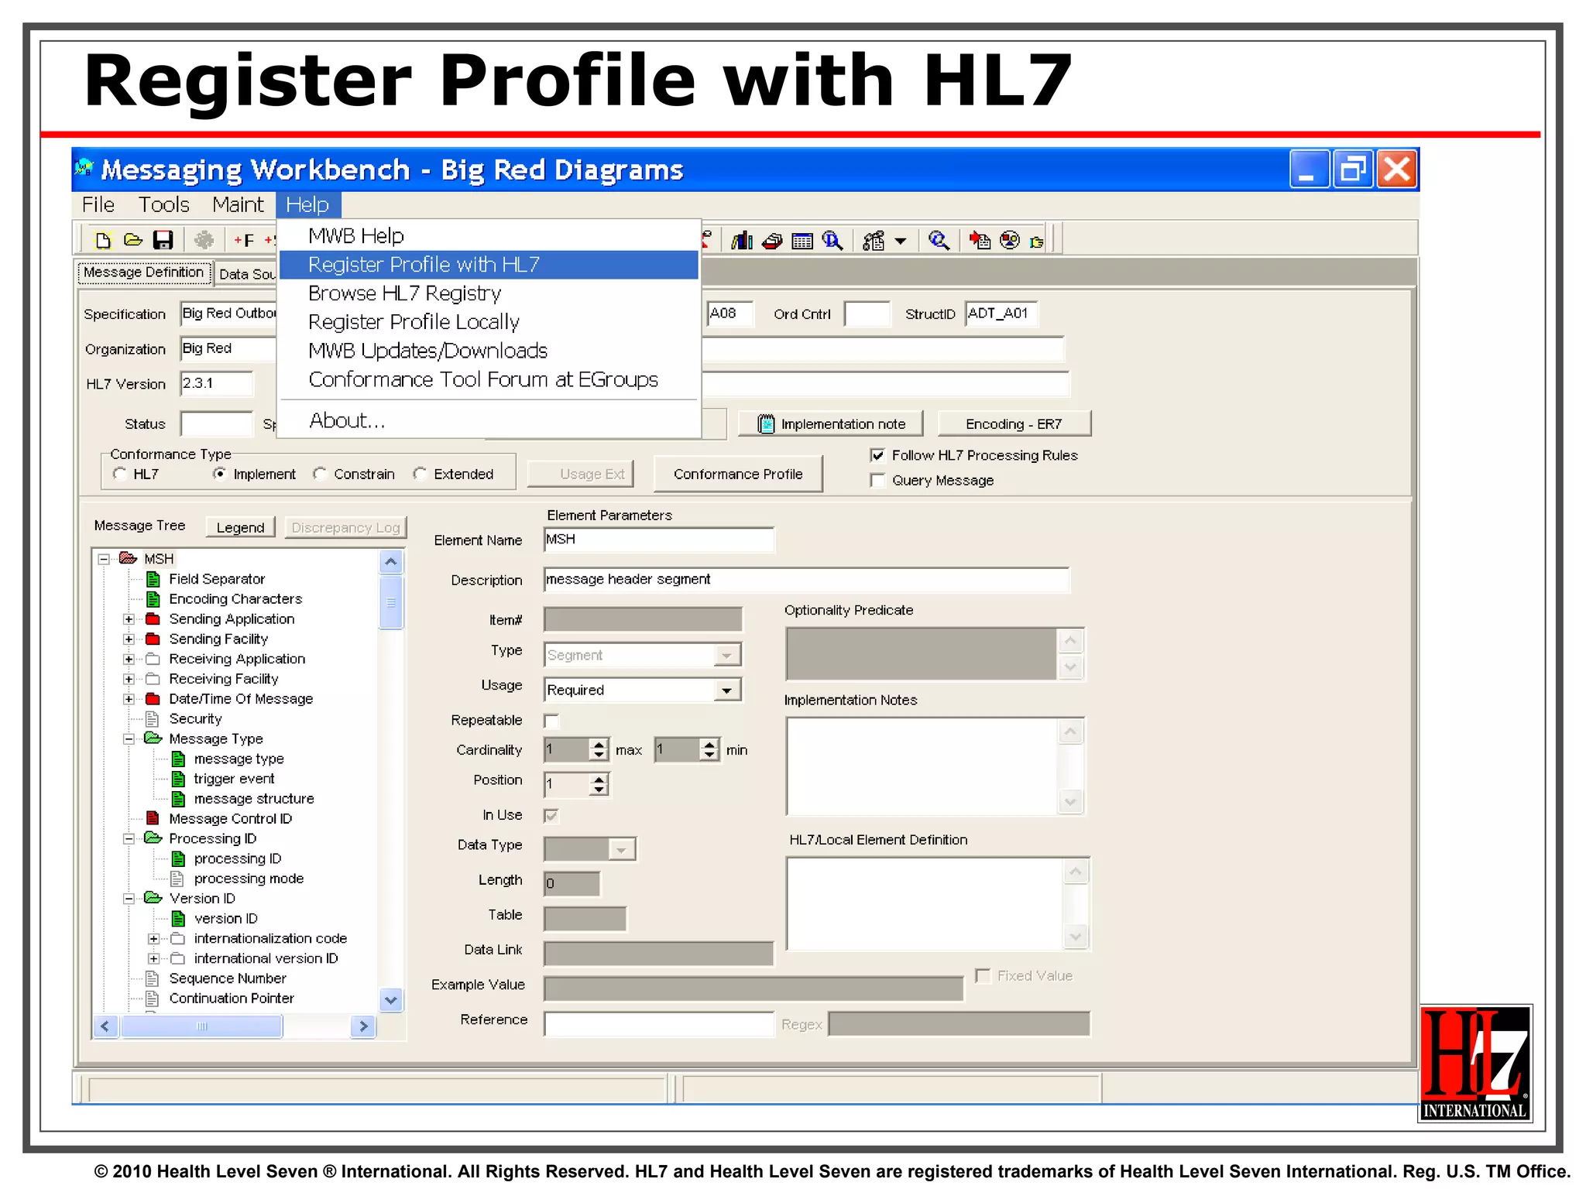Click the Message Control ID red document icon
This screenshot has width=1586, height=1189.
coord(153,818)
